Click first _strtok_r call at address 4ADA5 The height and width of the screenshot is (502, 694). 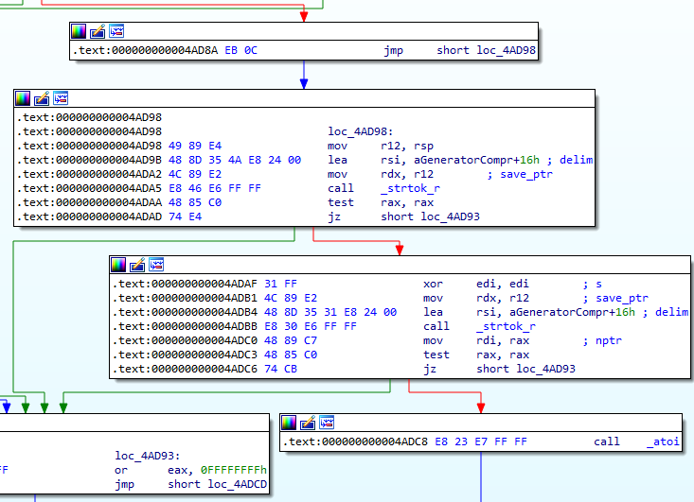pos(407,188)
